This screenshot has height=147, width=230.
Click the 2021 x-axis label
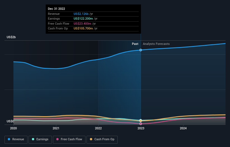pos(56,128)
